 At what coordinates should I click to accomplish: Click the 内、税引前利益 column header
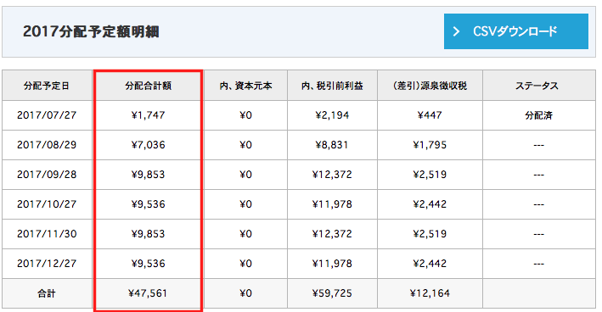(332, 86)
